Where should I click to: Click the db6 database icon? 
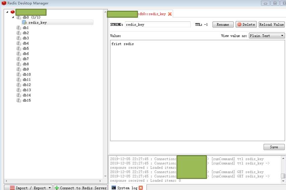click(19, 54)
